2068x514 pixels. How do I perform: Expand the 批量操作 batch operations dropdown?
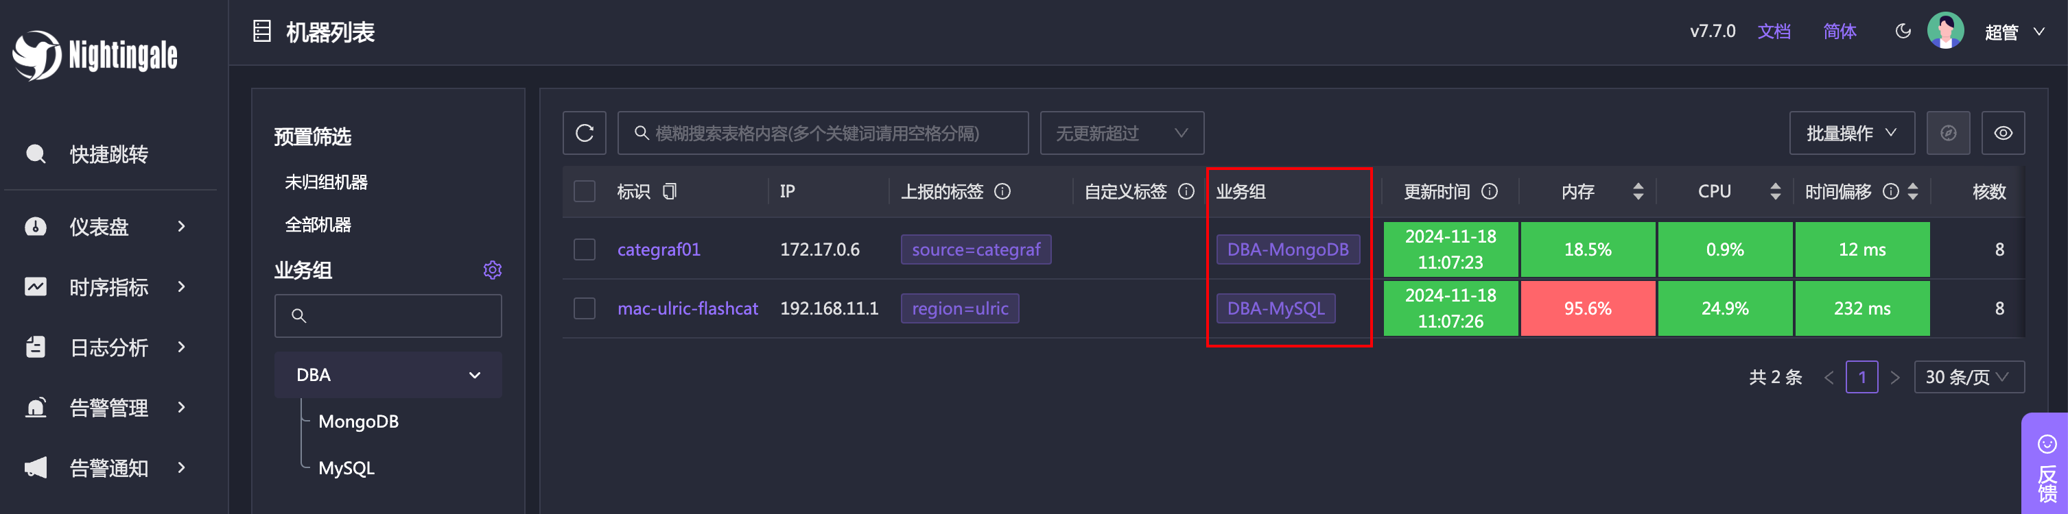coord(1851,133)
